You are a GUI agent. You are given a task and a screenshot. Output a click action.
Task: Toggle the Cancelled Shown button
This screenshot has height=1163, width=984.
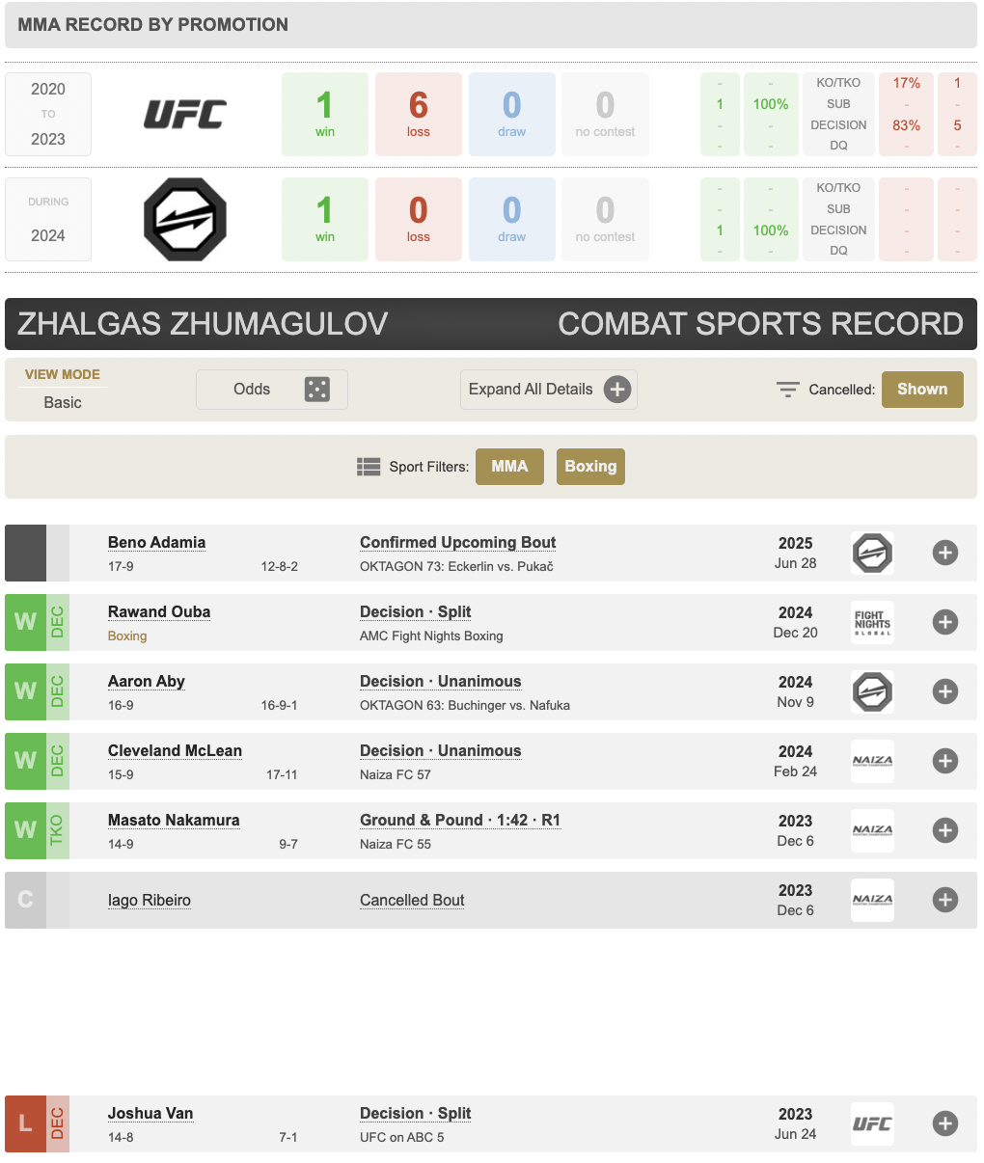[x=922, y=390]
